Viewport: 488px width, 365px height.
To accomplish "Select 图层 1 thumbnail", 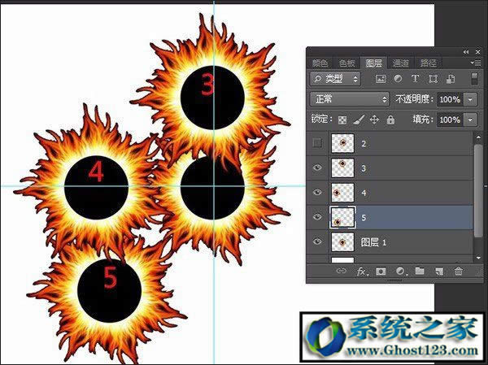I will tap(342, 241).
